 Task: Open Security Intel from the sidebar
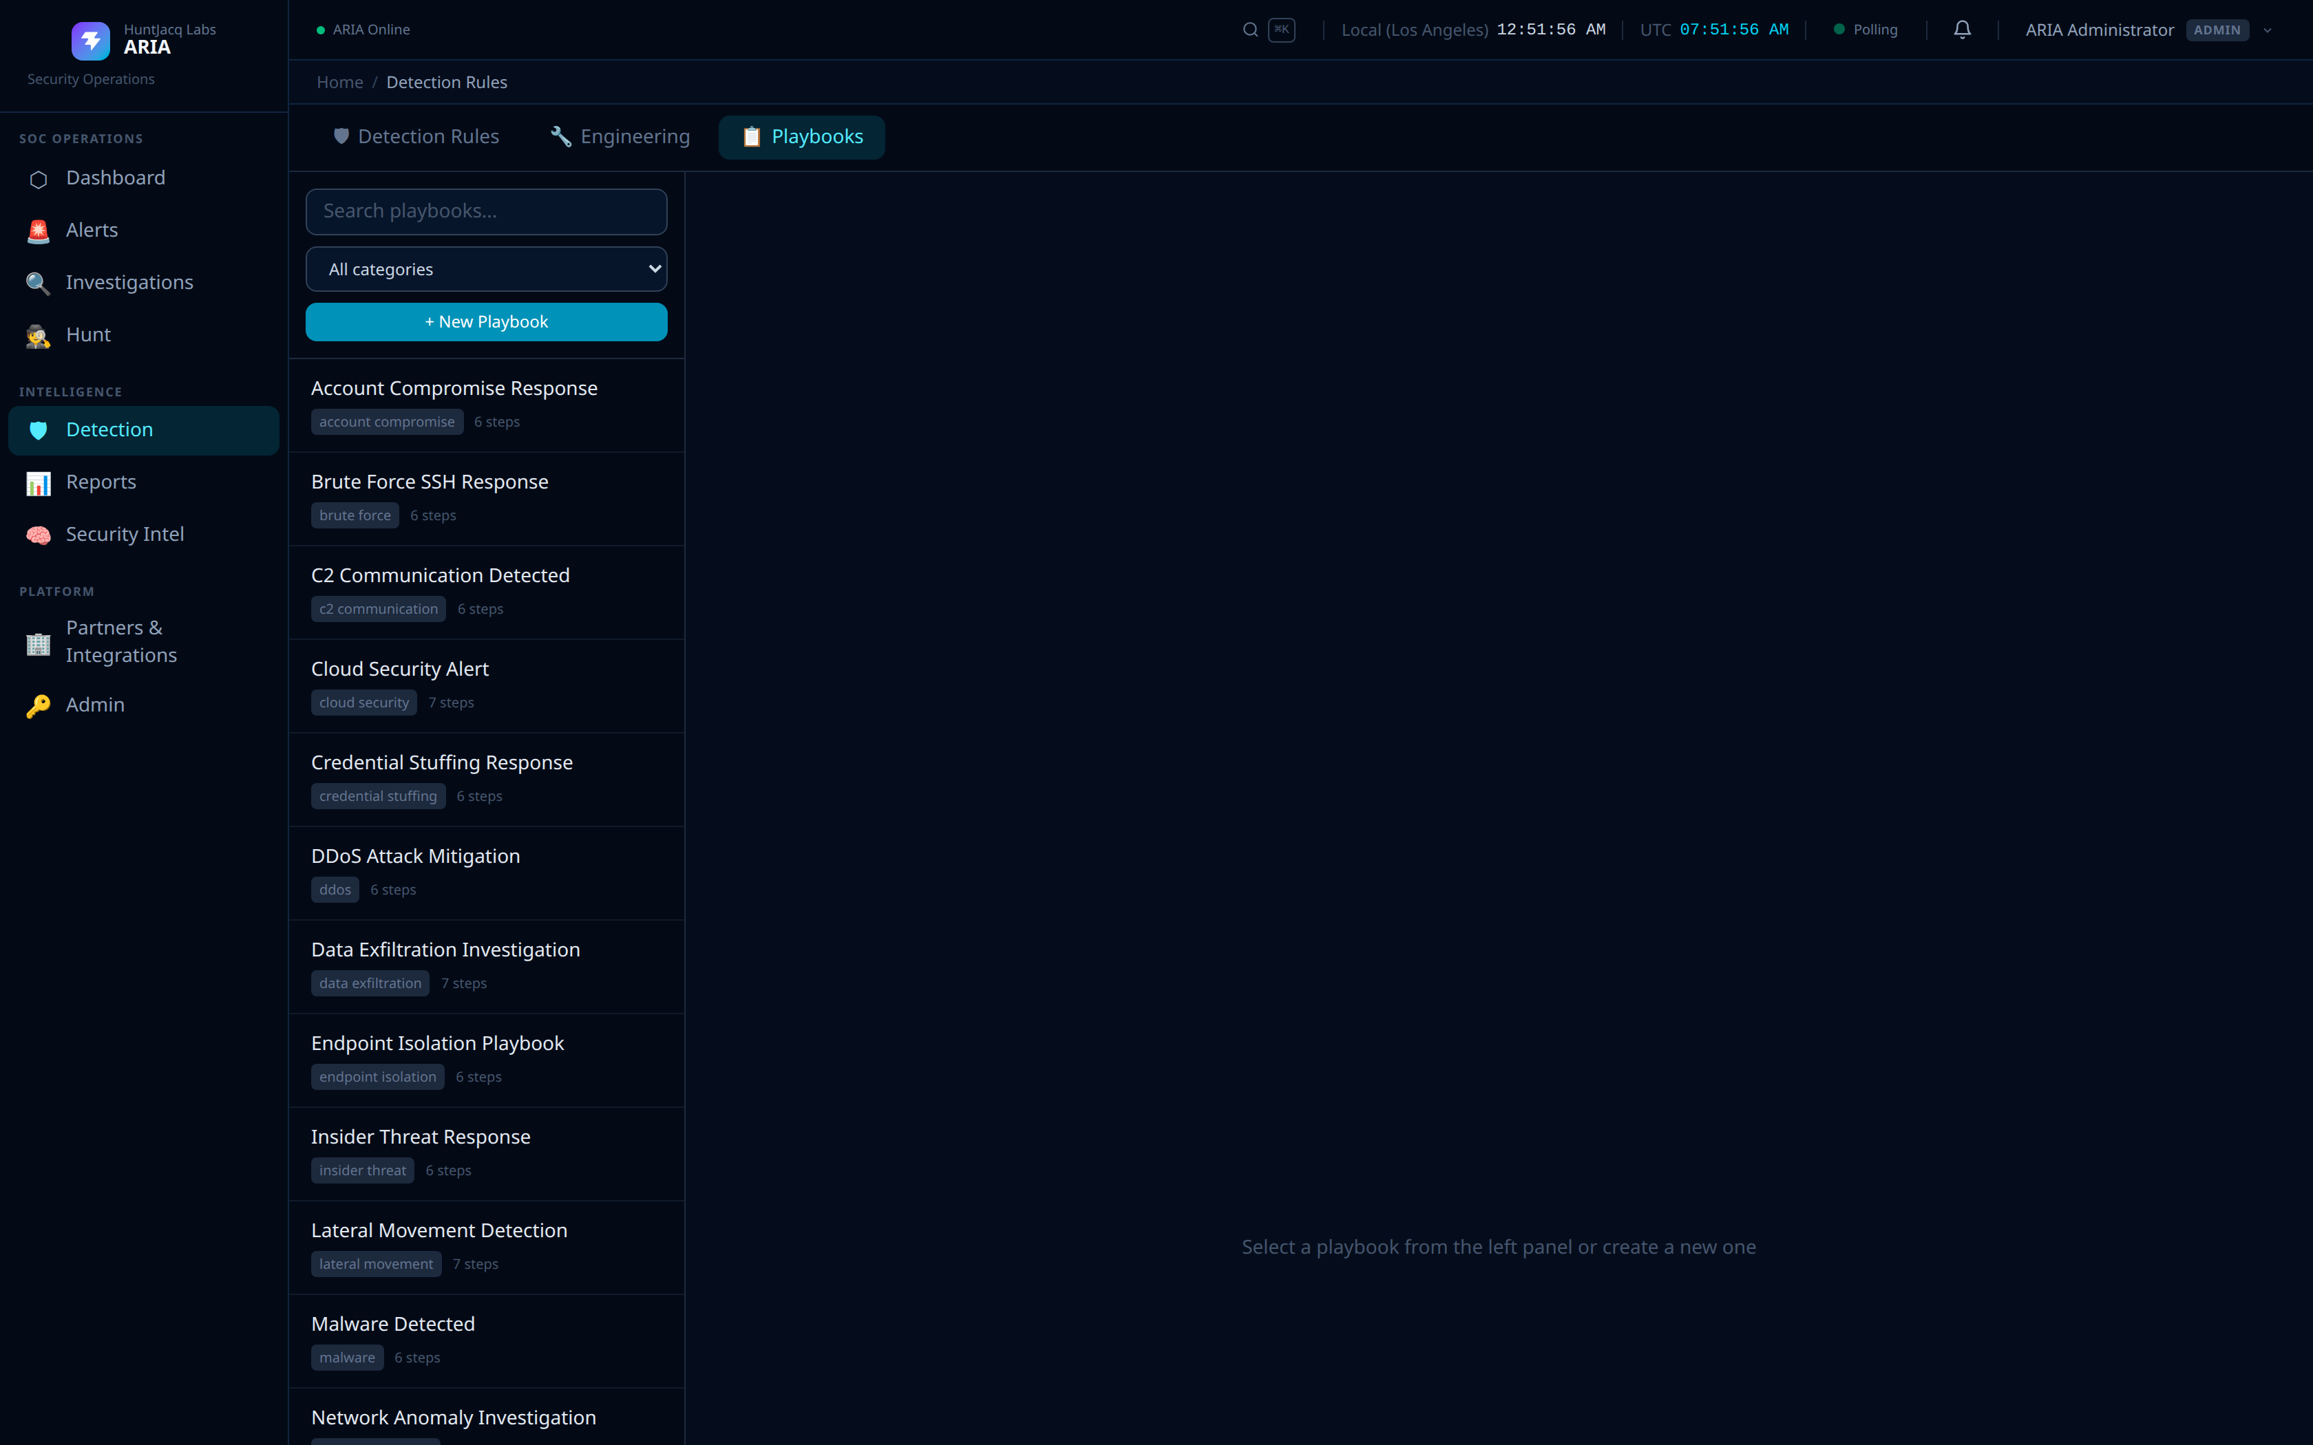143,535
